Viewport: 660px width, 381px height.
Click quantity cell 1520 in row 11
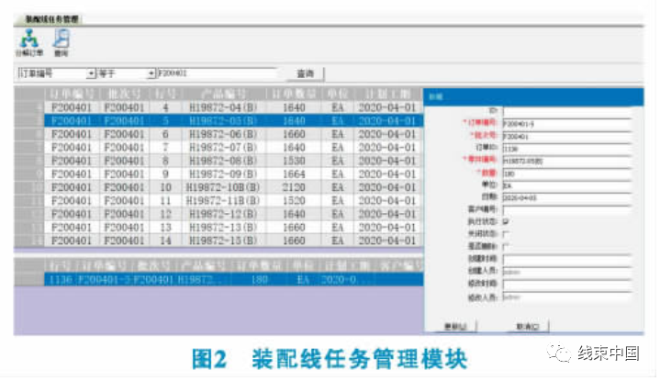[294, 200]
